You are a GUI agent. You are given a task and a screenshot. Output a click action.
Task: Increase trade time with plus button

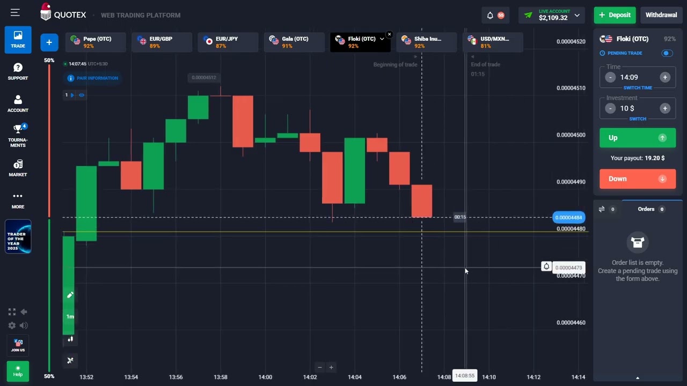[x=665, y=77]
